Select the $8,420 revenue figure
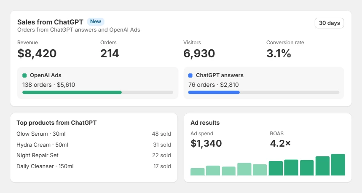The image size is (362, 193). point(37,54)
